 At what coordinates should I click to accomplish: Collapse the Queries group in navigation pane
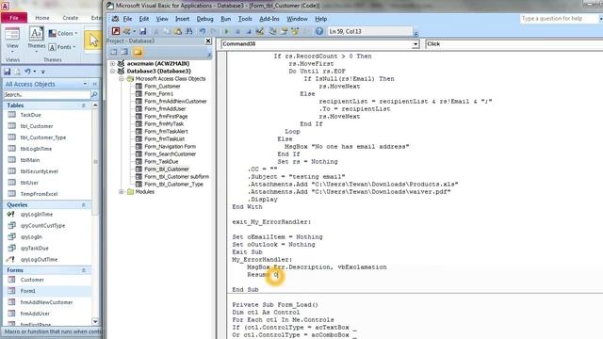pos(84,205)
